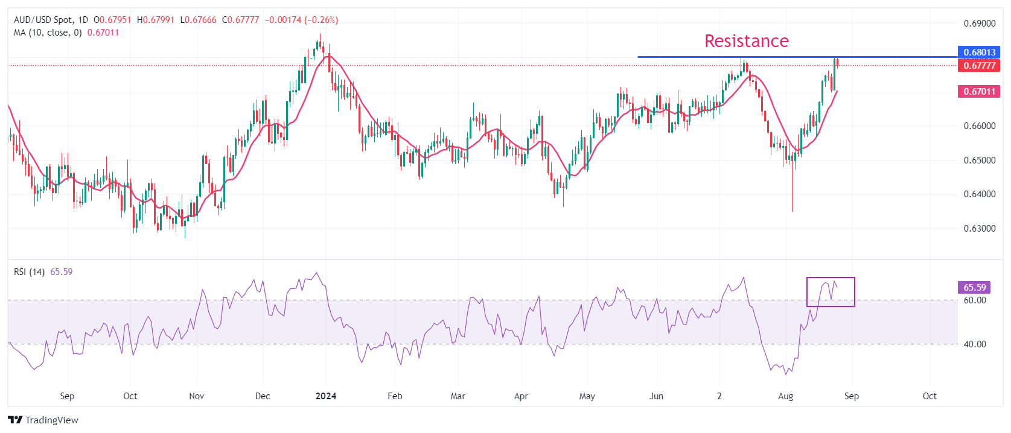This screenshot has height=433, width=1011.
Task: Click the Dec label on time axis
Action: click(263, 396)
